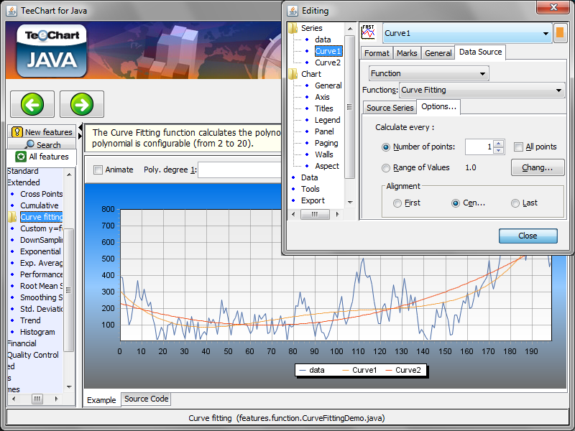Click the New features lightbulb icon
Viewport: 575px width, 431px height.
[x=17, y=132]
